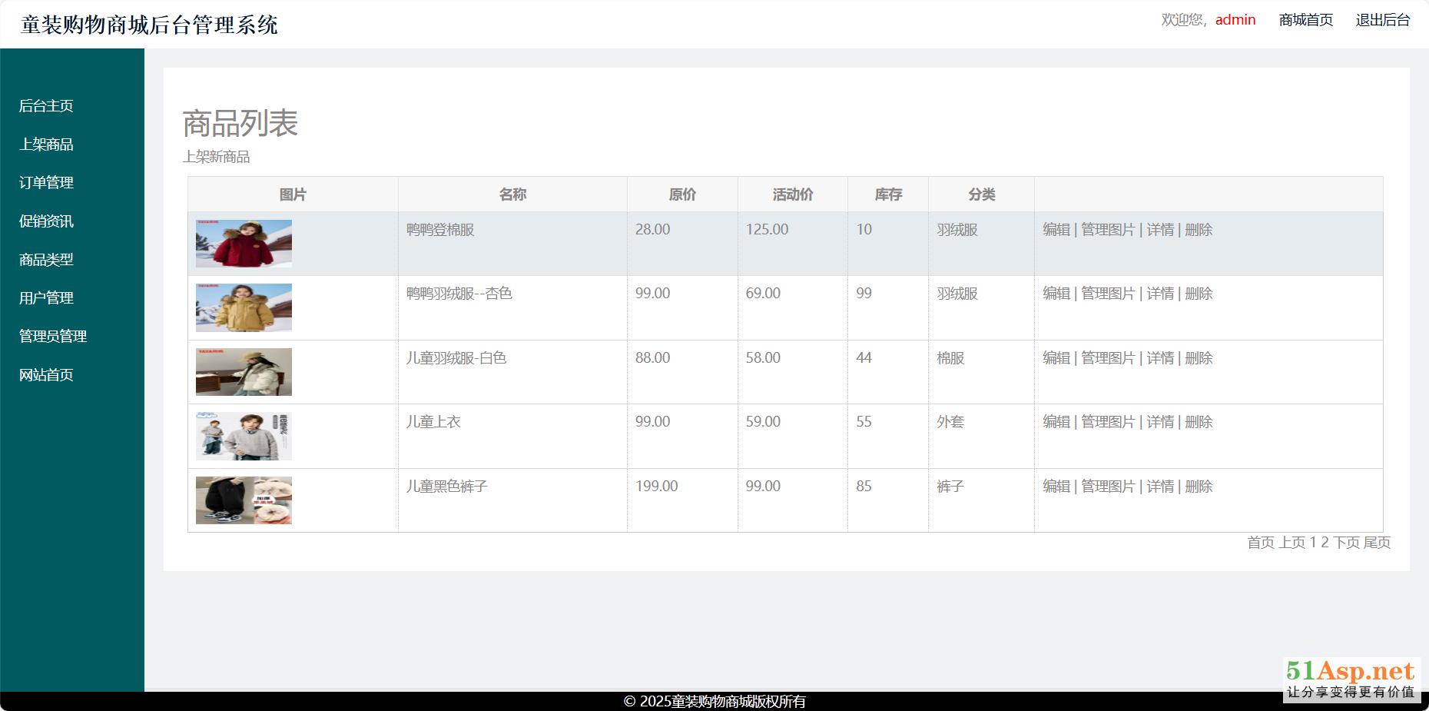
Task: Select 用户管理 in the left menu
Action: click(46, 298)
